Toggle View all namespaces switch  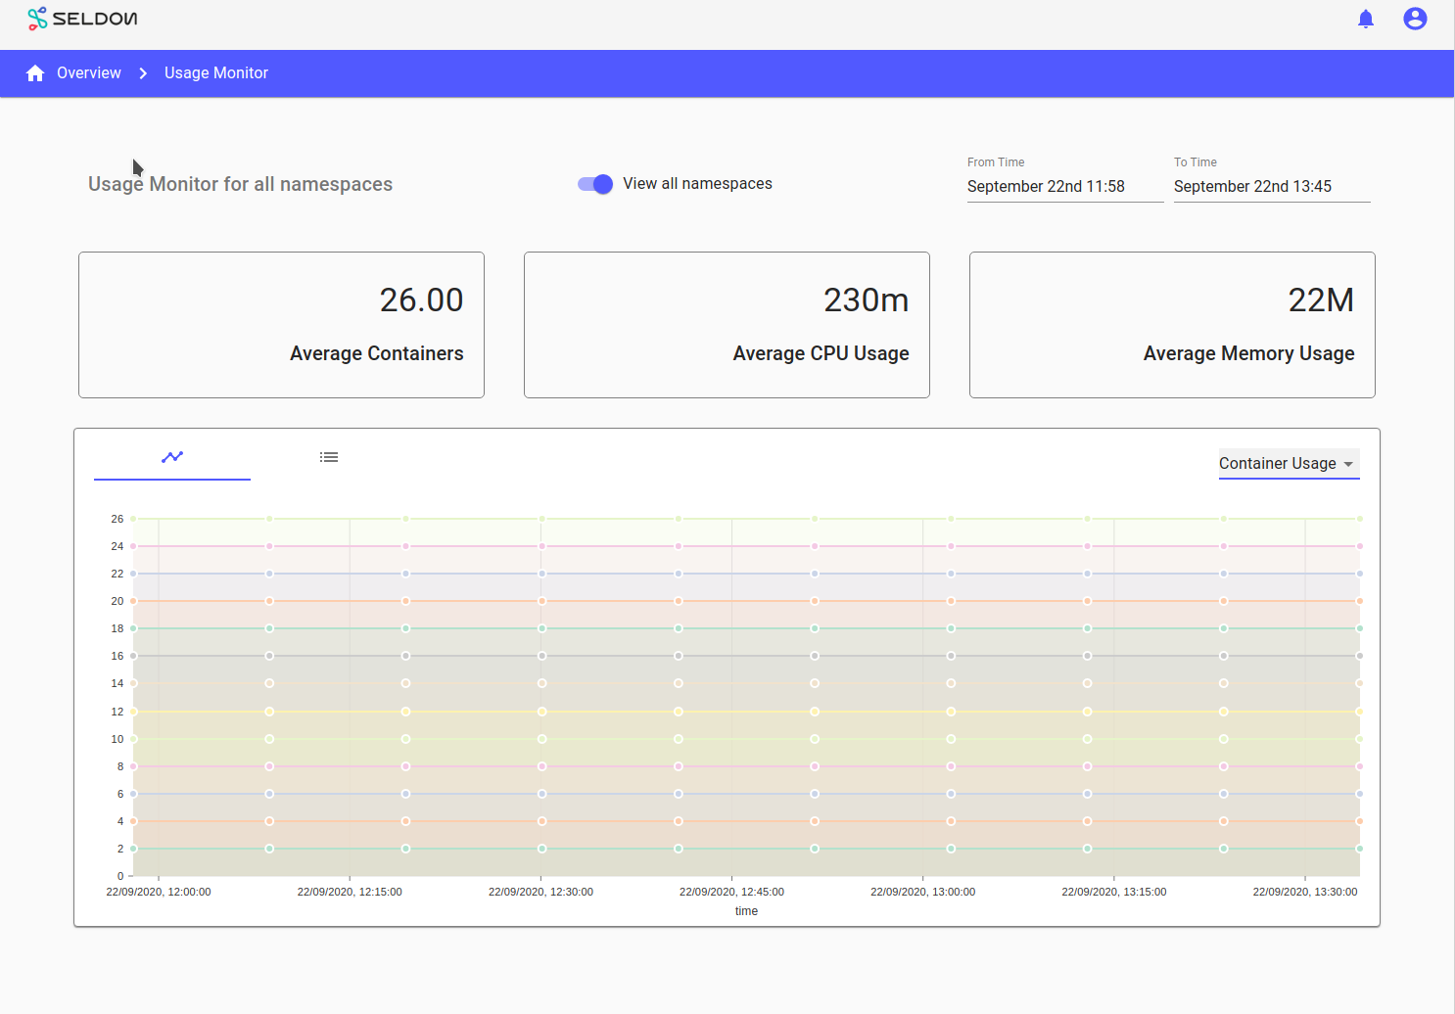click(595, 184)
